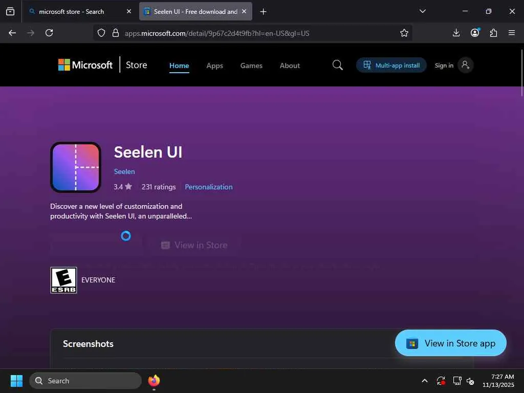Screen dimensions: 524x393
Task: Open Personalization category link
Action: [209, 187]
